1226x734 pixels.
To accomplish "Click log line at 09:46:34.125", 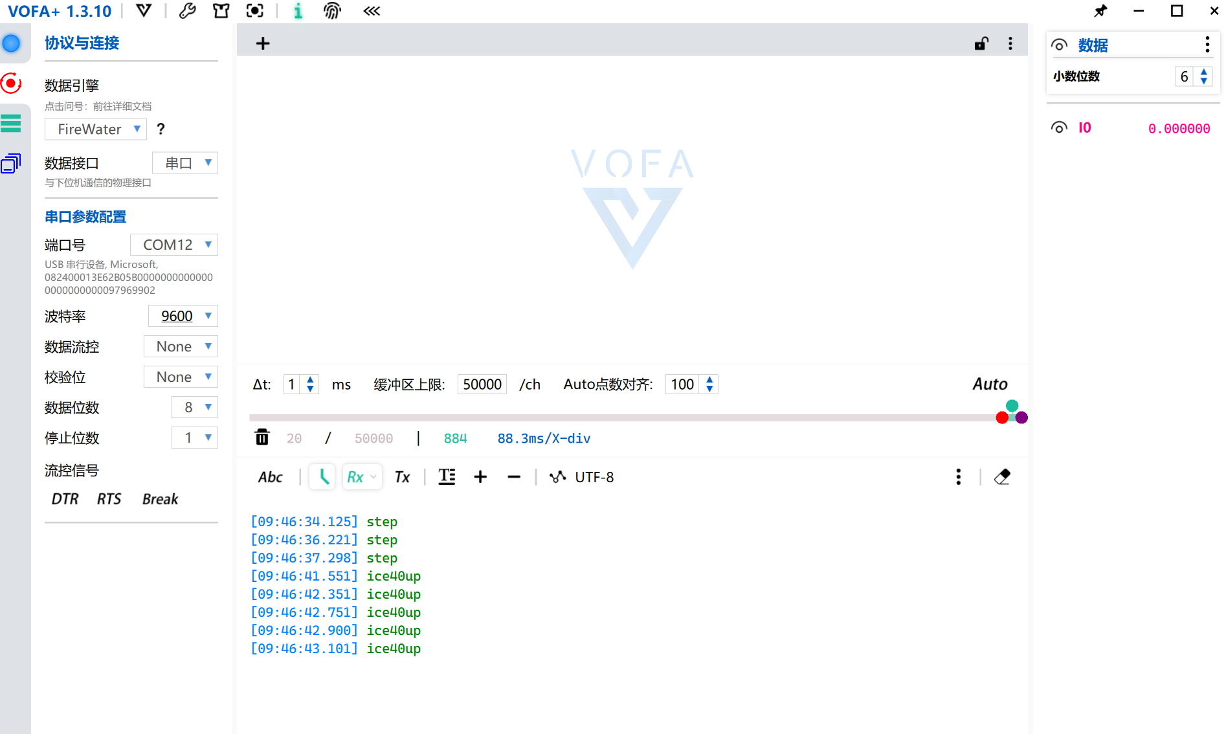I will [x=324, y=522].
